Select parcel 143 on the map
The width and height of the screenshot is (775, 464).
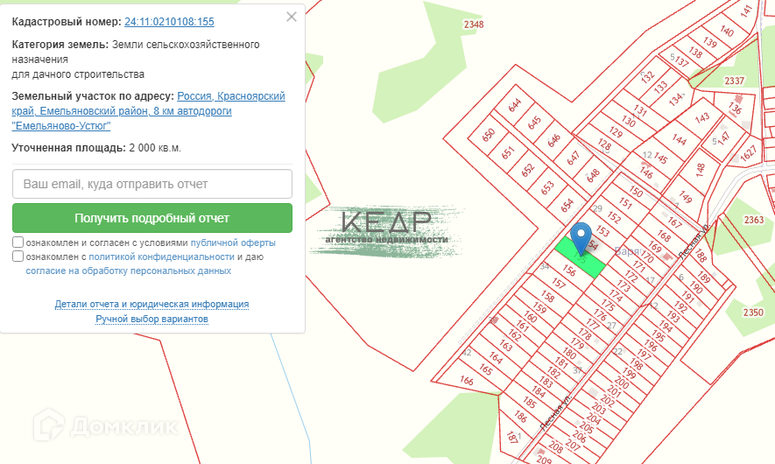click(701, 117)
